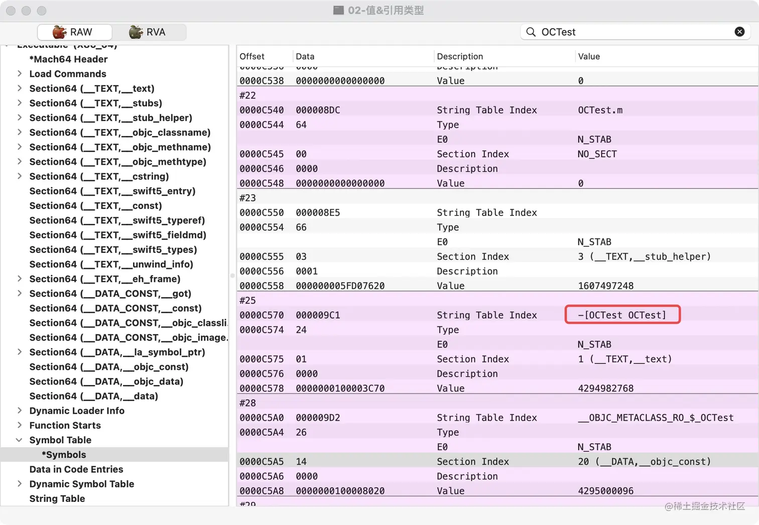Expand Section64 (__TEXT,__stub_helper) node
This screenshot has height=525, width=759.
20,117
